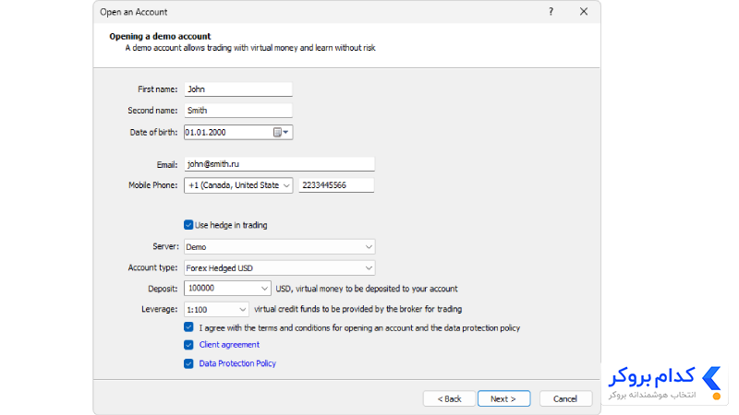
Task: Open the Account type dropdown
Action: 280,267
